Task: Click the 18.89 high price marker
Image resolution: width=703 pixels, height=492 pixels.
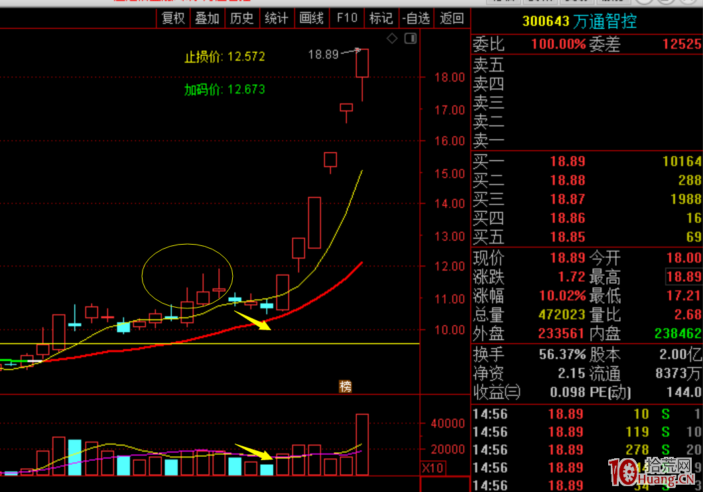Action: coord(323,54)
